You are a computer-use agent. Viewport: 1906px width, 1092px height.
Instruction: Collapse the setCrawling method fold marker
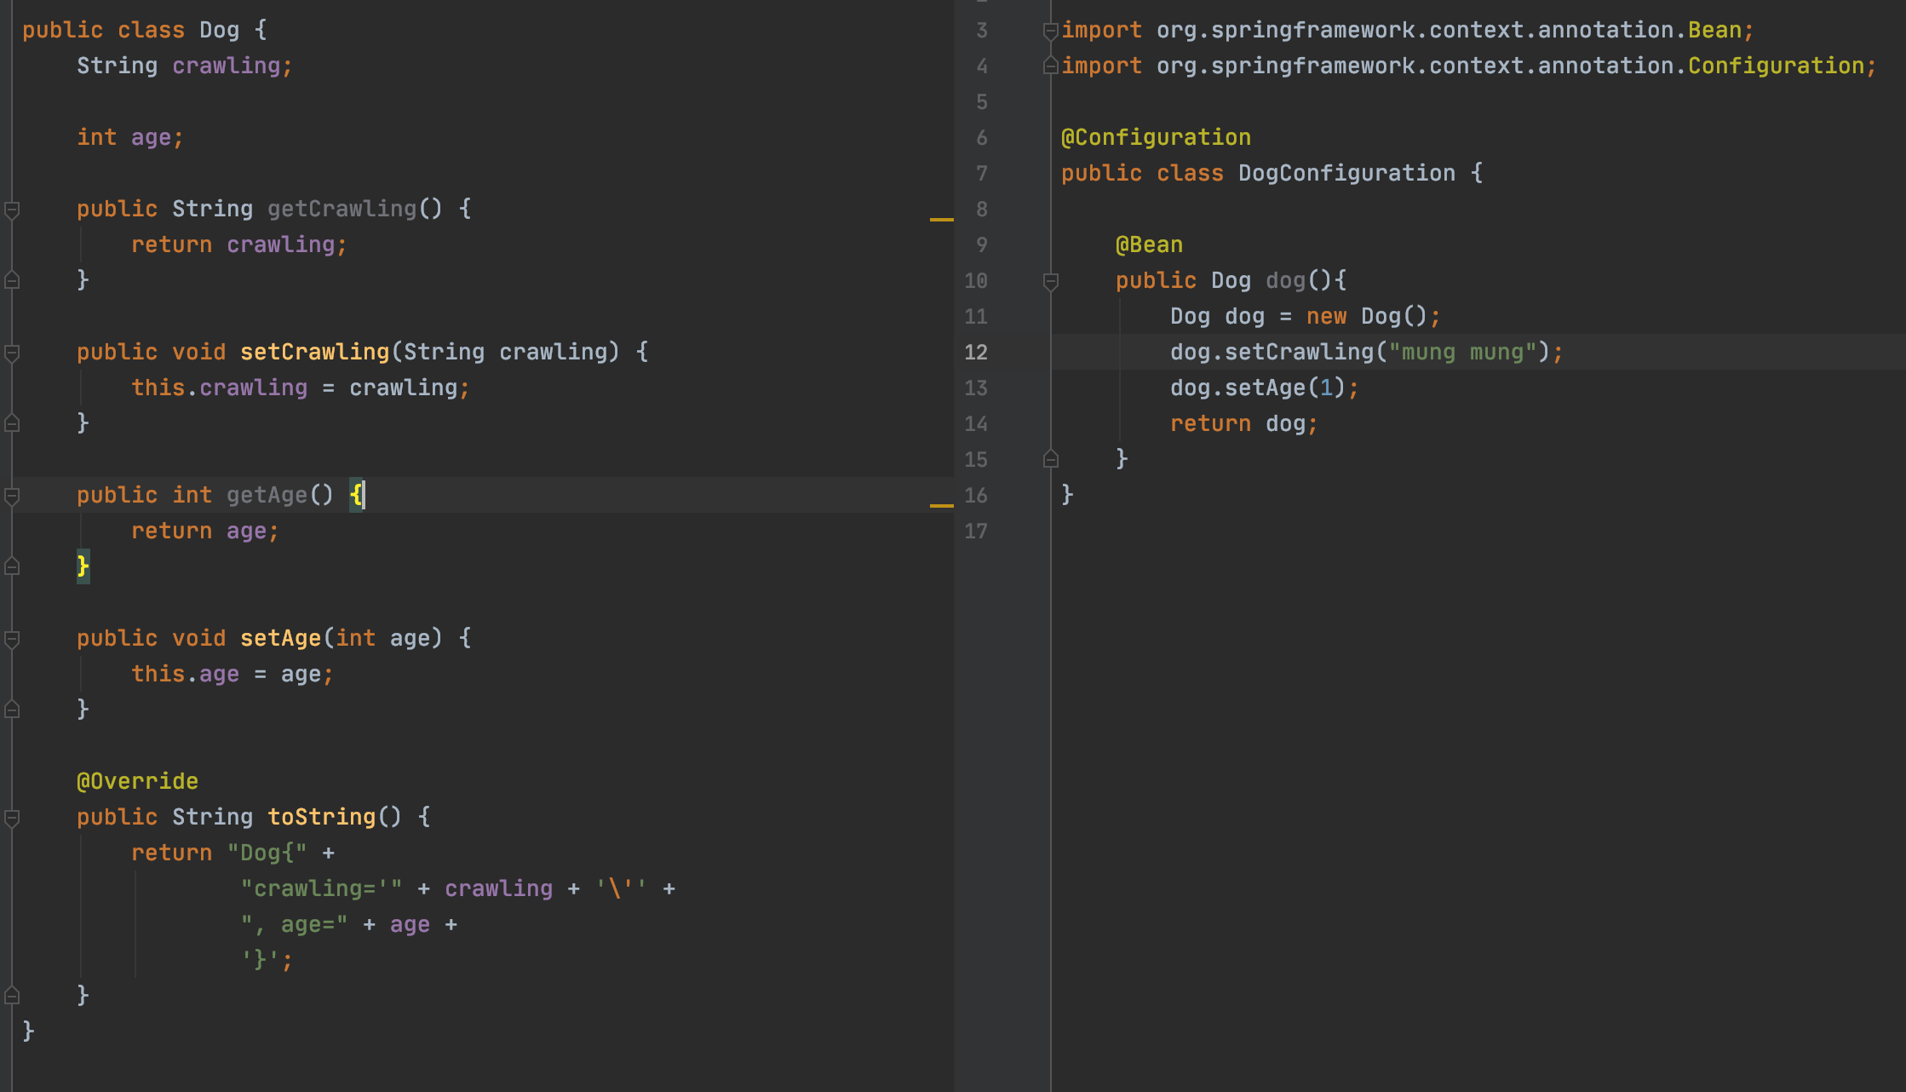(x=12, y=352)
